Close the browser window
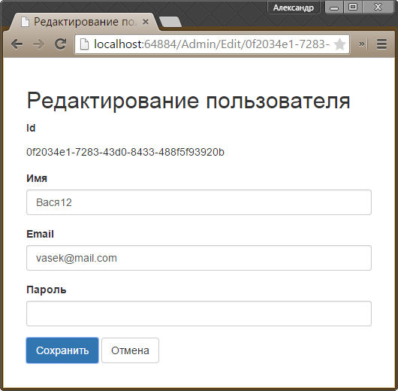 point(378,7)
